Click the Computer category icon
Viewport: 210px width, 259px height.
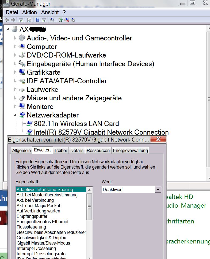point(22,46)
